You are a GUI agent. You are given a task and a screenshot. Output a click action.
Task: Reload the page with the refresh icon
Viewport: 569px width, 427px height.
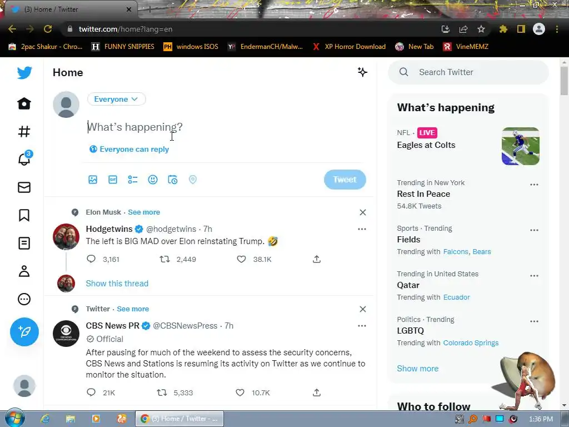(48, 29)
